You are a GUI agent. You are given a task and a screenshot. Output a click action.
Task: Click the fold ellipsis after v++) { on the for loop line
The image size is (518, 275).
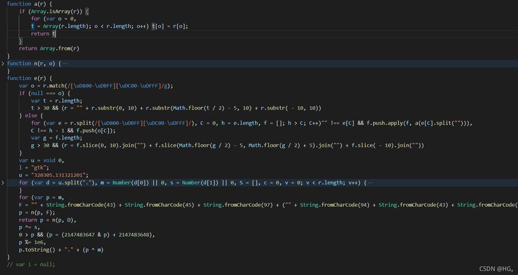point(370,183)
